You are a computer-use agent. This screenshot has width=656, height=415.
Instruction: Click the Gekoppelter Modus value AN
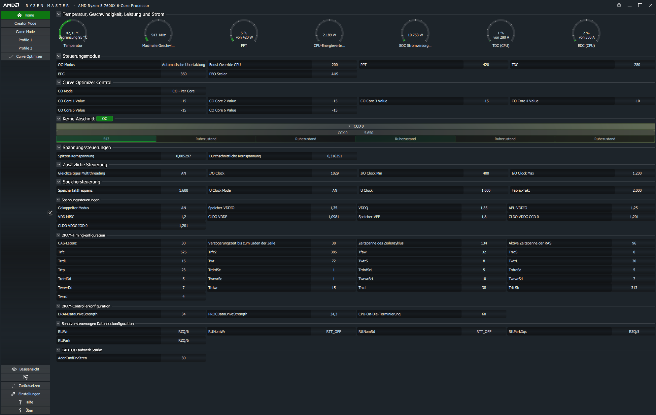(184, 208)
